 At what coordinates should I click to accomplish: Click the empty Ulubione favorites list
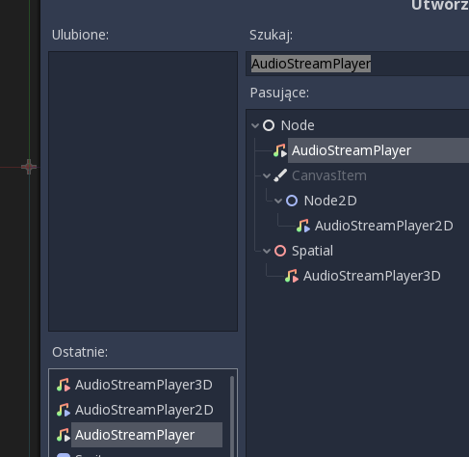click(x=143, y=191)
